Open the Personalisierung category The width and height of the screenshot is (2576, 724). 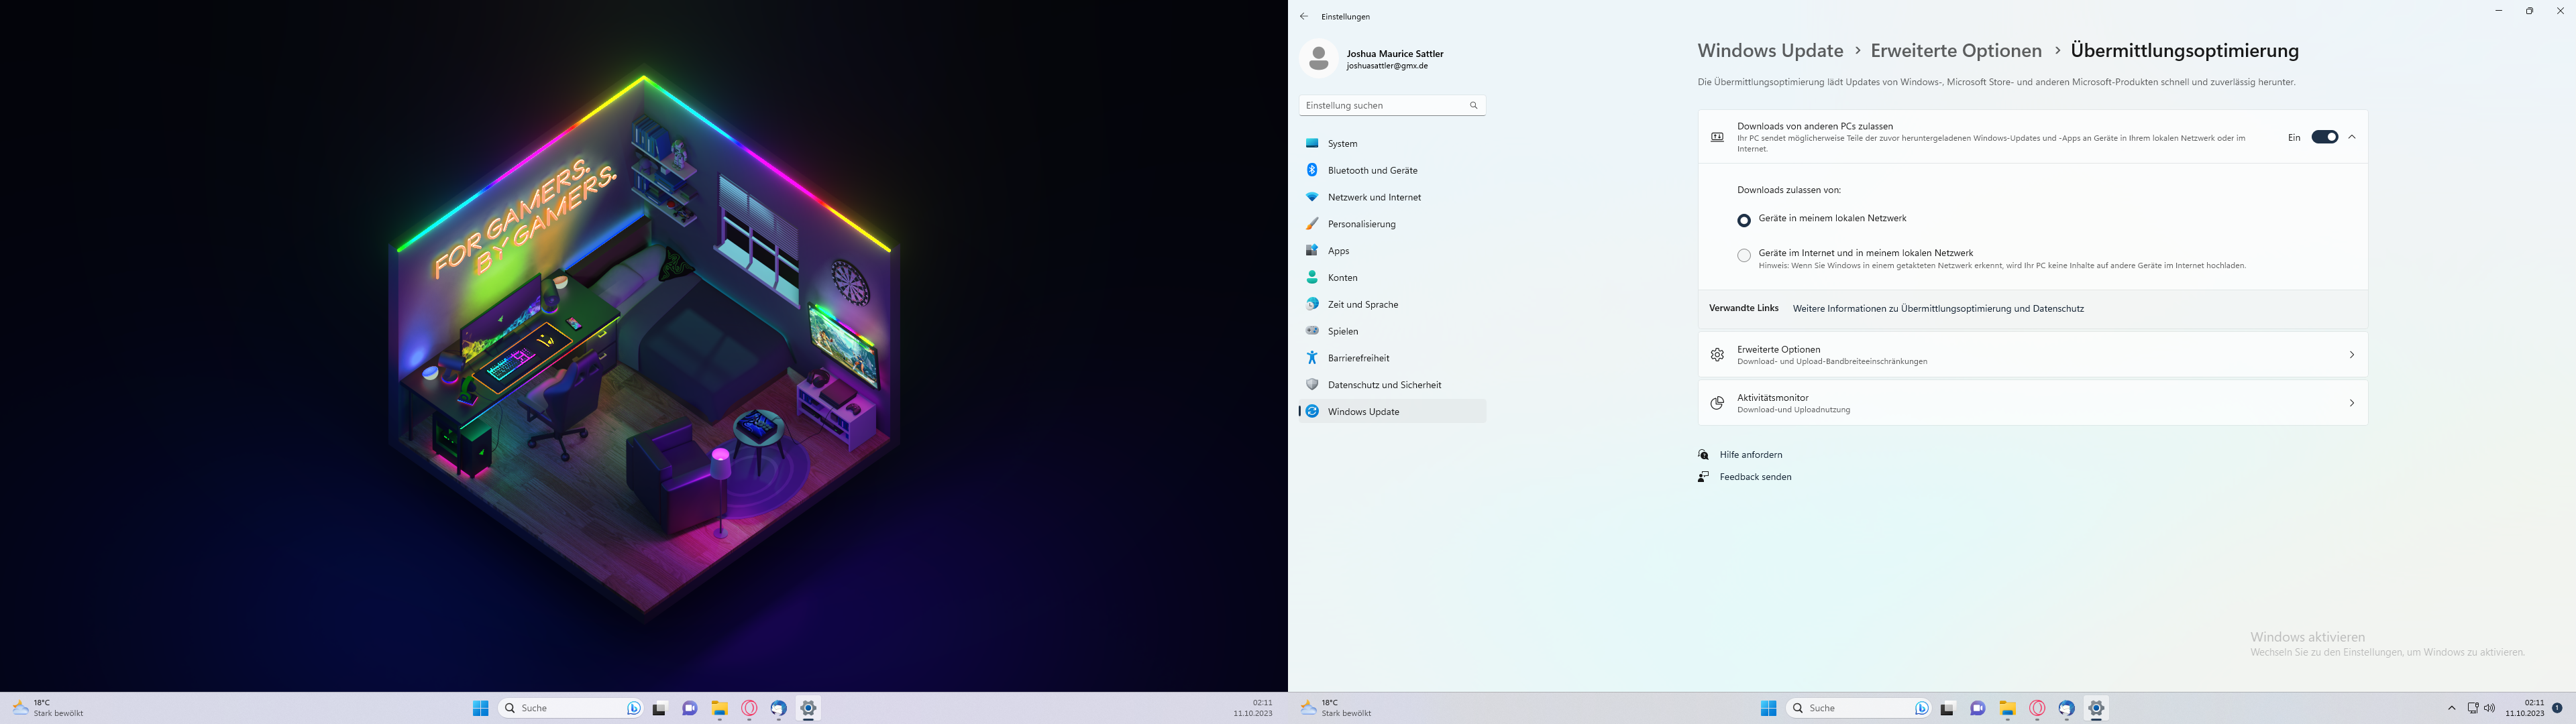(x=1392, y=224)
